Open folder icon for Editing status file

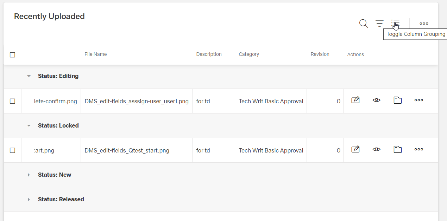point(397,100)
